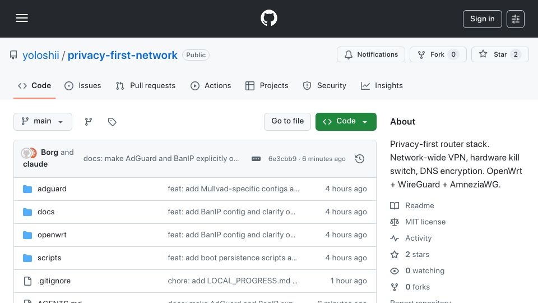Switch to the Code tab
Viewport: 538px width, 303px height.
pos(34,85)
